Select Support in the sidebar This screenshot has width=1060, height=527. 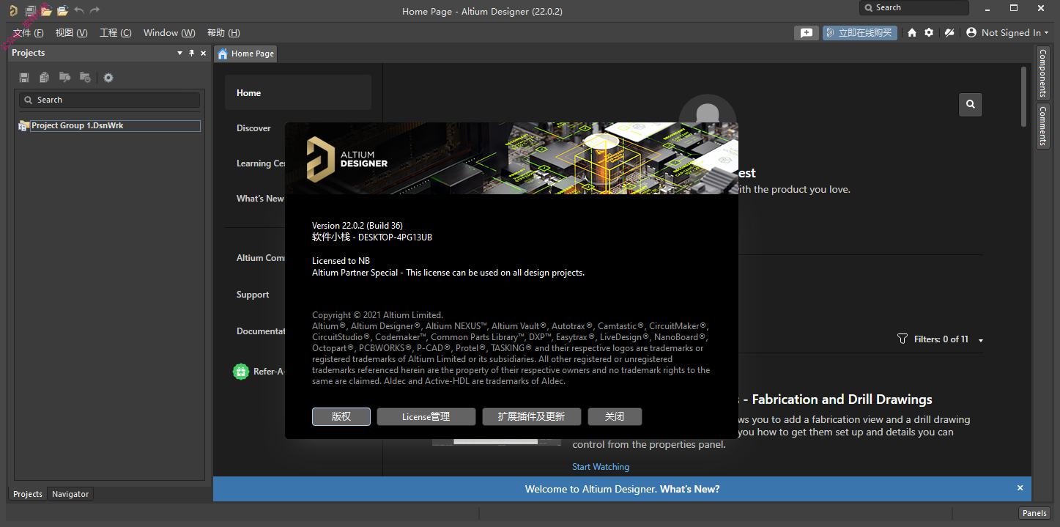(x=253, y=295)
